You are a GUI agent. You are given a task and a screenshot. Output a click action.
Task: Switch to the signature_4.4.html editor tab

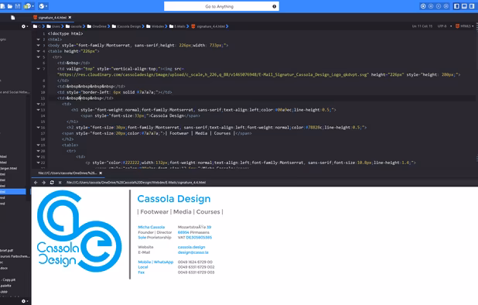[52, 17]
